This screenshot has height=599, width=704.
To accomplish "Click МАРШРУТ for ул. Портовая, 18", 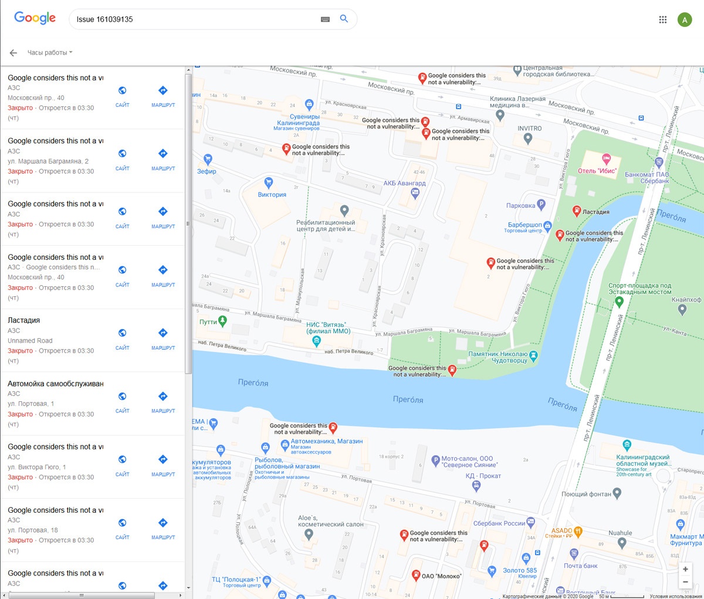I will (x=163, y=528).
